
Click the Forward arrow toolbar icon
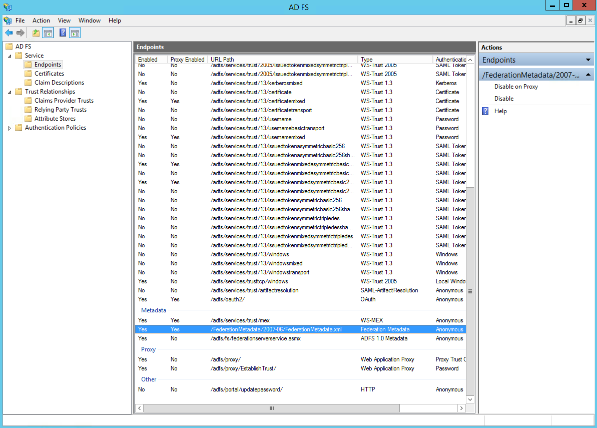click(x=21, y=33)
